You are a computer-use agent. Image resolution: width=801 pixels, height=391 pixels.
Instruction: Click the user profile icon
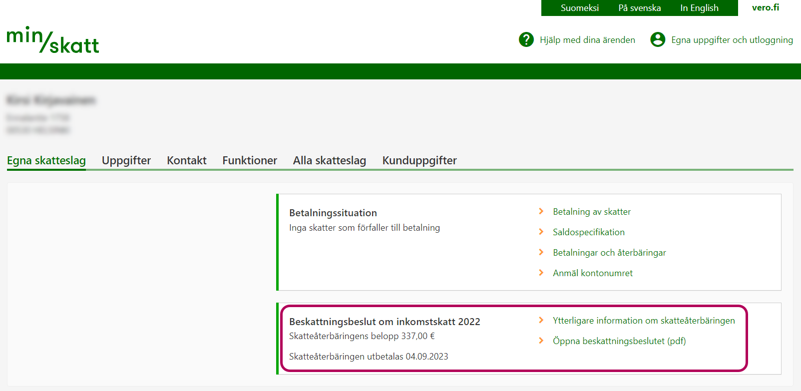pos(658,39)
